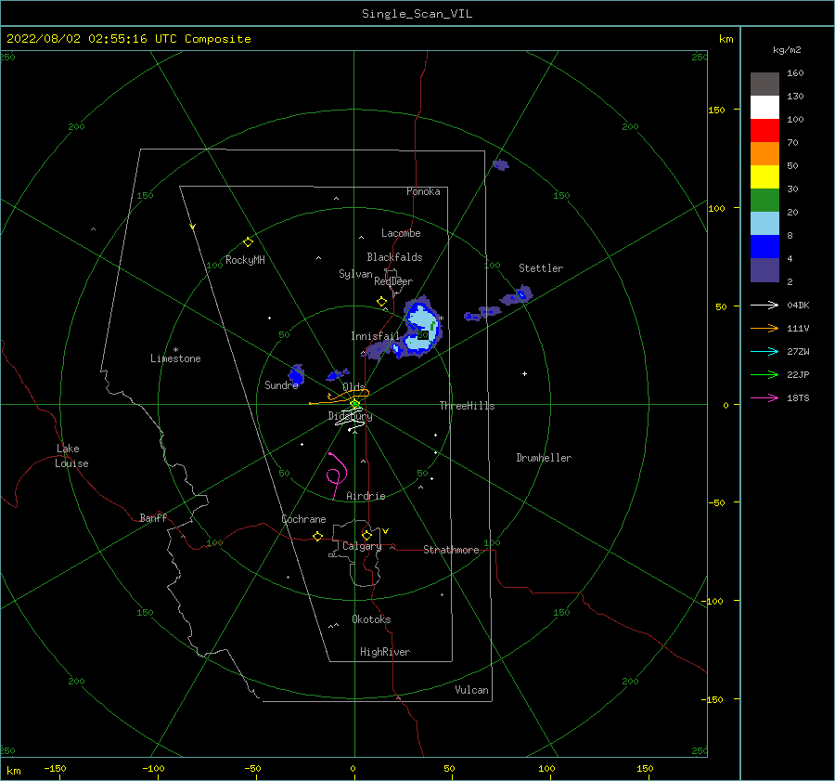Viewport: 835px width, 781px height.
Task: Click the 2022/08/02 02:55:16 UTC Composite timestamp
Action: [128, 39]
